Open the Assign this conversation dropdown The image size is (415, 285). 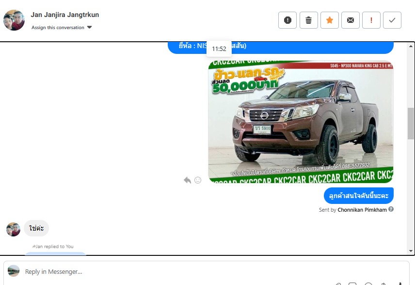[x=62, y=27]
